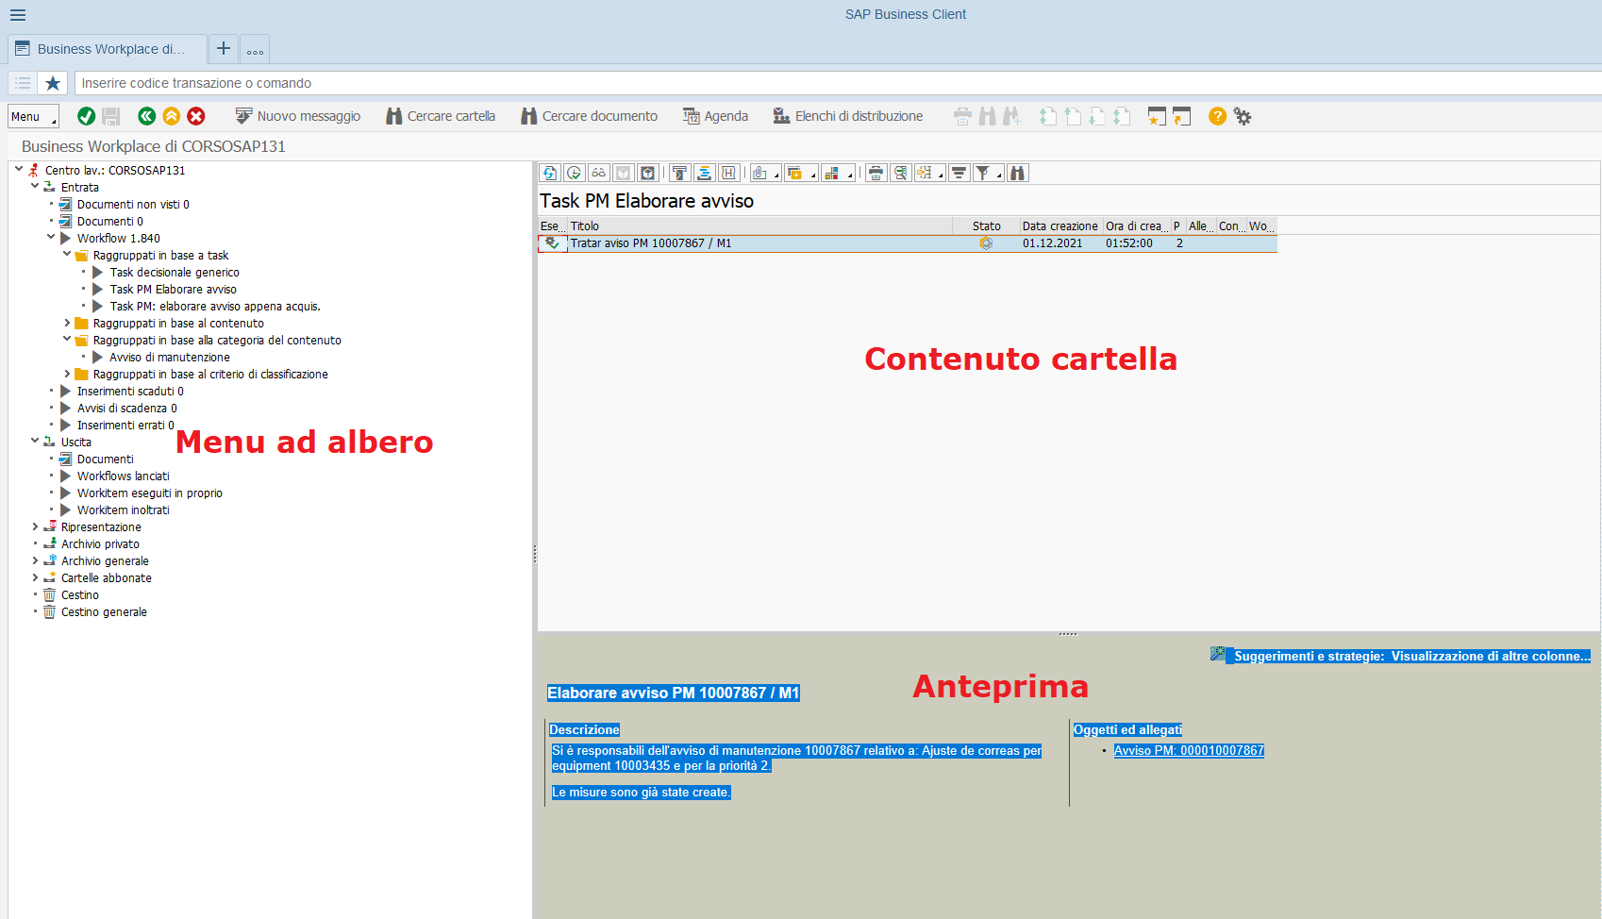1602x919 pixels.
Task: Click the Print icon in the list toolbar
Action: pos(876,173)
